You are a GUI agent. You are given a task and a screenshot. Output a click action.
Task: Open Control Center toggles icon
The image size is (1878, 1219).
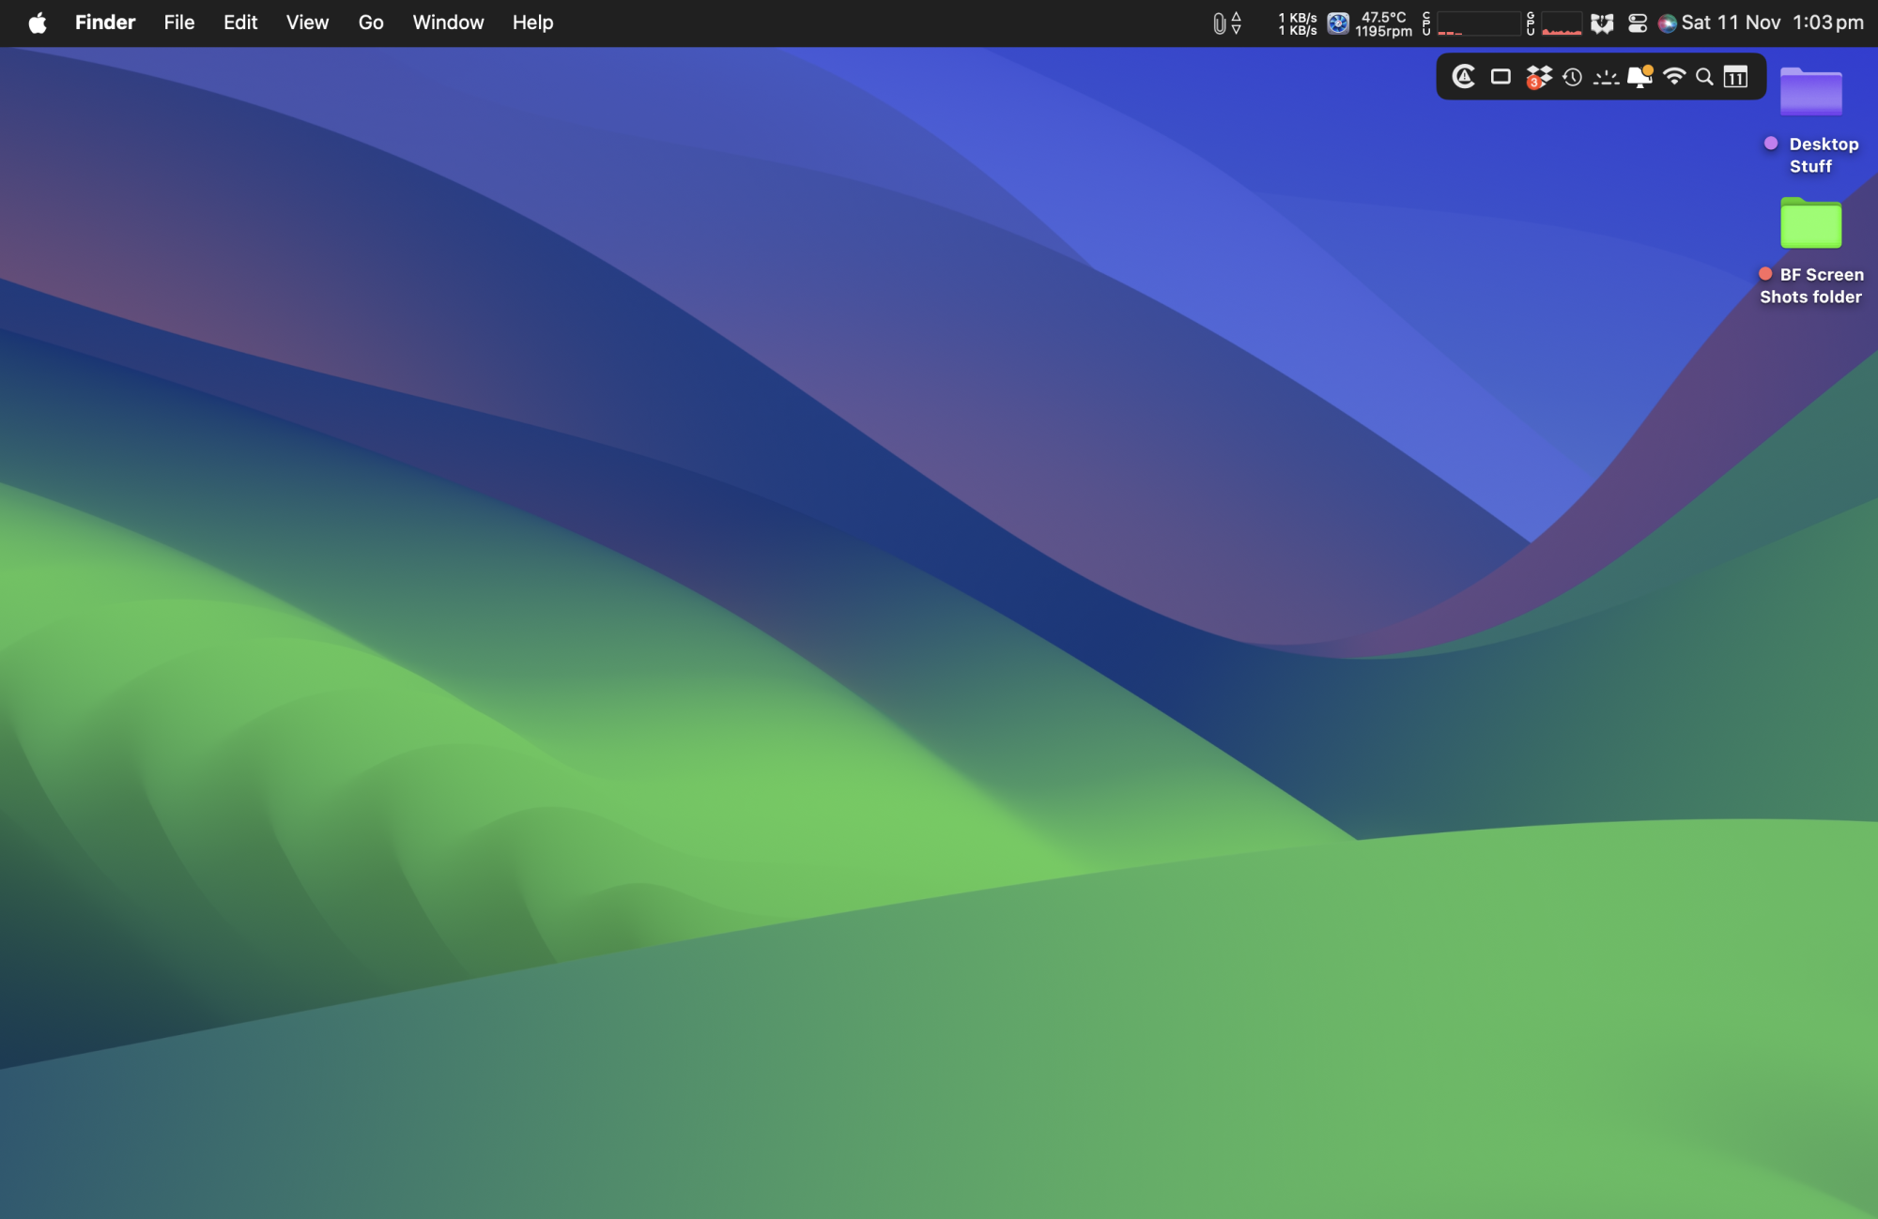coord(1637,23)
